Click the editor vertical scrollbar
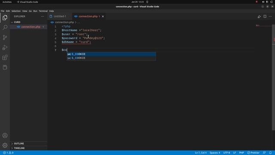Viewport: 275px width, 155px height. pos(273,77)
